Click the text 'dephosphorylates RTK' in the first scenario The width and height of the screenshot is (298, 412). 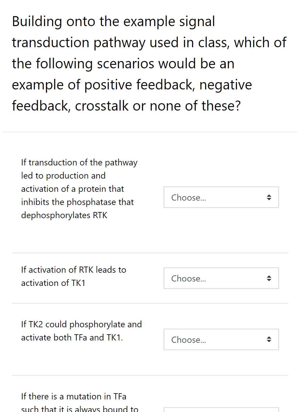pyautogui.click(x=64, y=215)
